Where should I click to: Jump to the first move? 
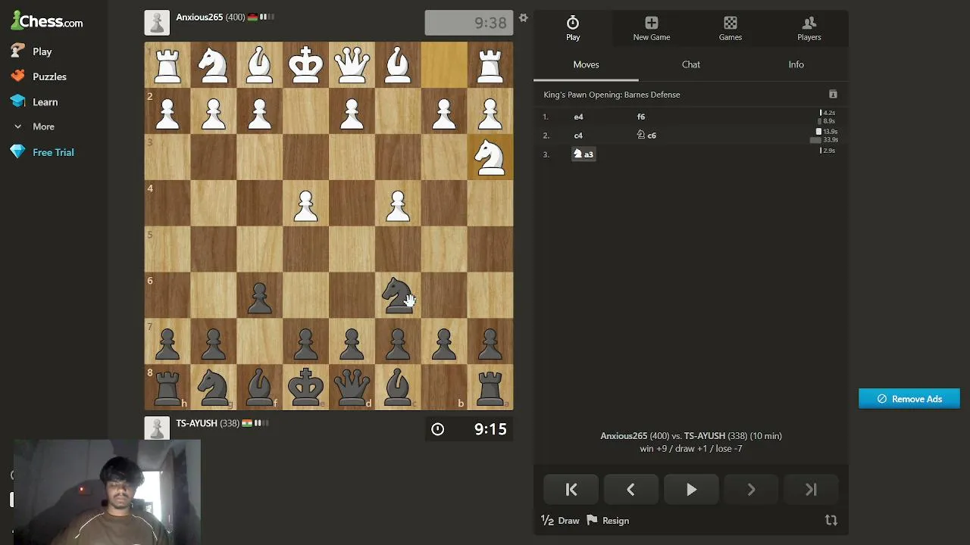[x=571, y=490]
